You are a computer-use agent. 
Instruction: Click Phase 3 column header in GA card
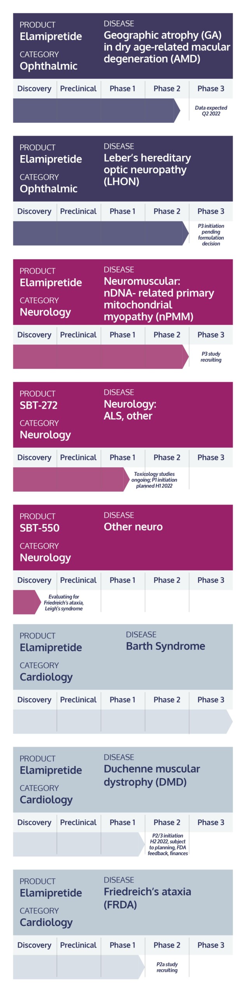click(x=211, y=89)
